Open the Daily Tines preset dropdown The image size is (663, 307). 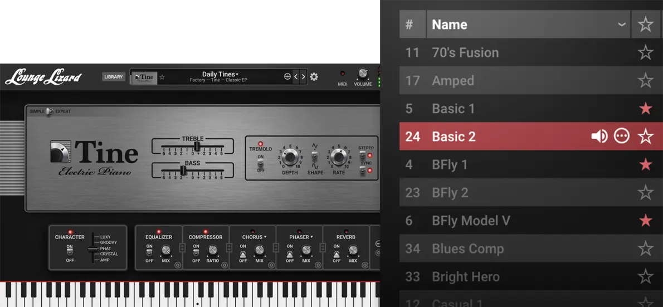tap(220, 74)
